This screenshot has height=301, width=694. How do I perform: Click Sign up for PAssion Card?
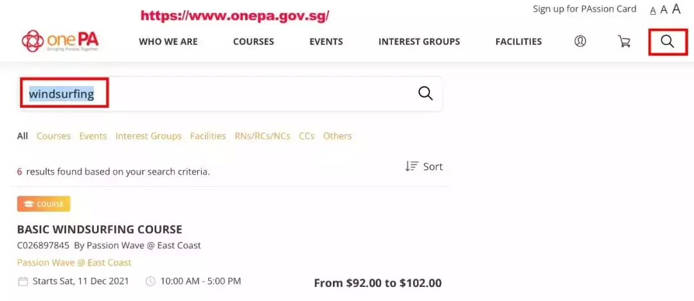[x=584, y=9]
